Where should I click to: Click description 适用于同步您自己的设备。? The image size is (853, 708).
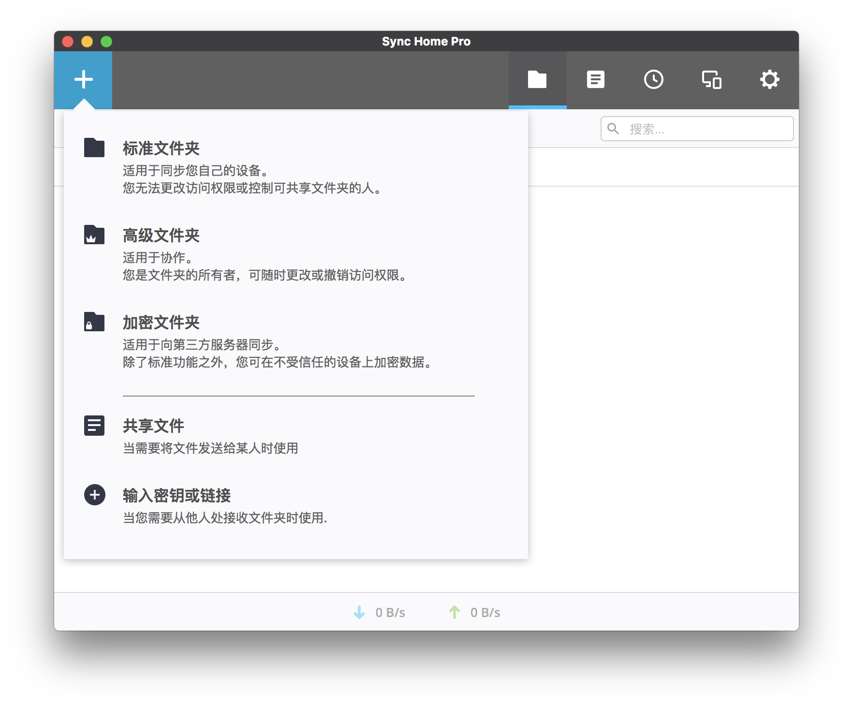coord(196,171)
